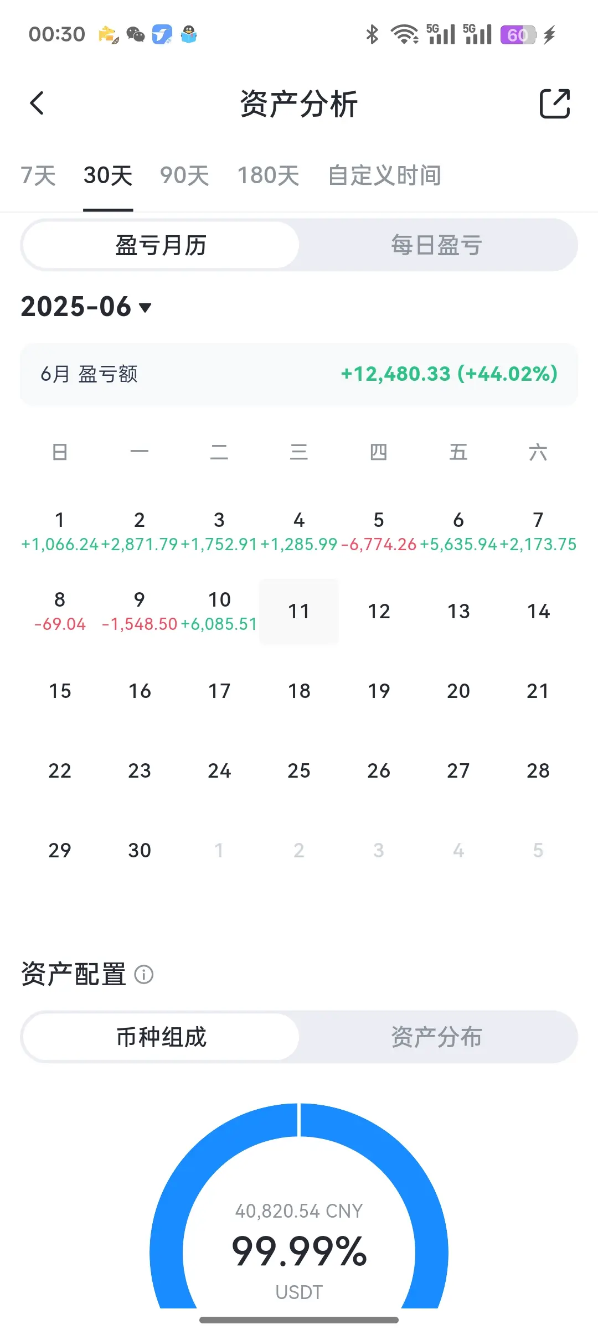Screen dimensions: 598x1335
Task: Tap the Wi-Fi status icon
Action: pyautogui.click(x=405, y=34)
